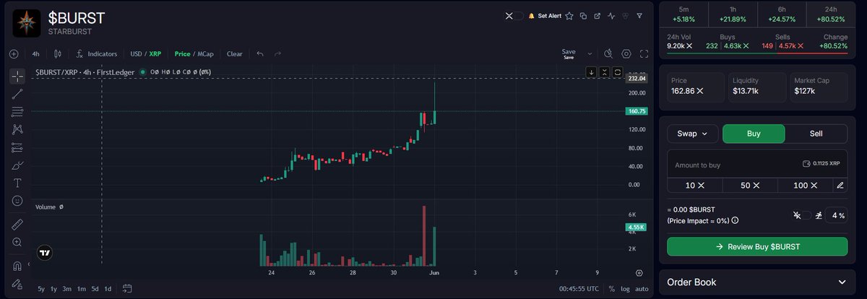867x299 pixels.
Task: Click the bell Set Alert button
Action: pyautogui.click(x=544, y=15)
